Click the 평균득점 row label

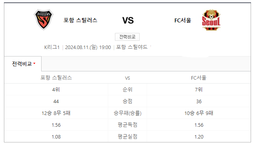127,125
